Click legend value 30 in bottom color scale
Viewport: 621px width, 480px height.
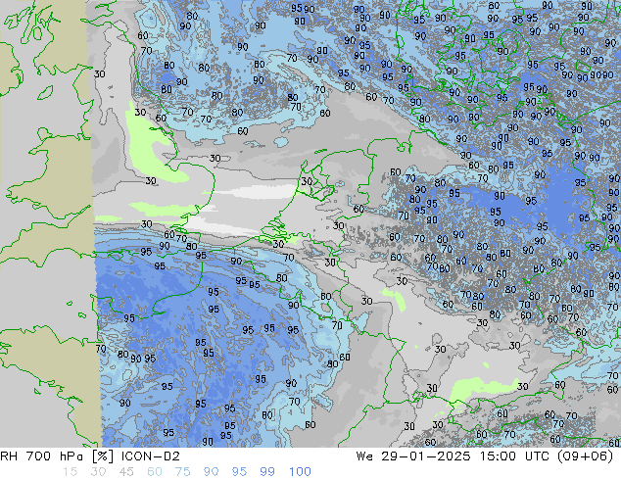click(x=98, y=472)
